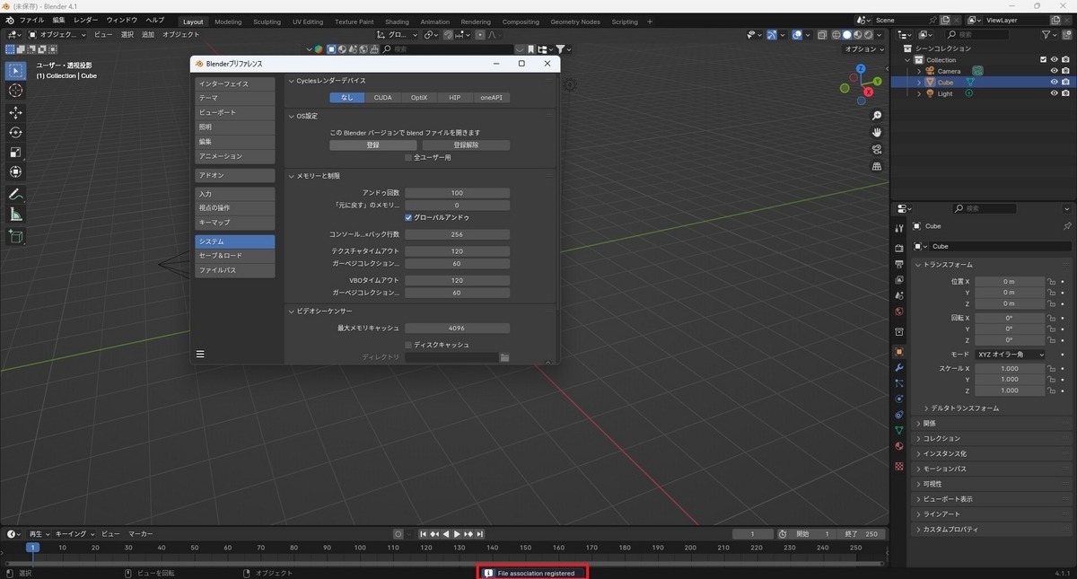Switch to the Sculpting workspace tab

(x=267, y=22)
